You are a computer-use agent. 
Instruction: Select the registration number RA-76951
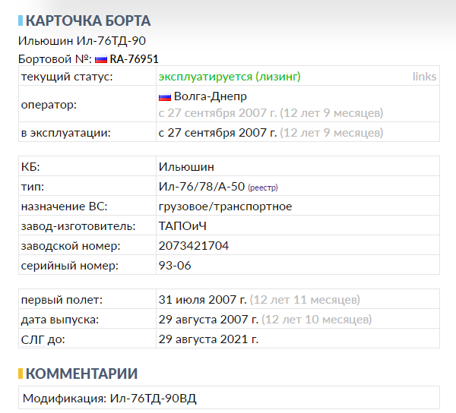pyautogui.click(x=134, y=59)
